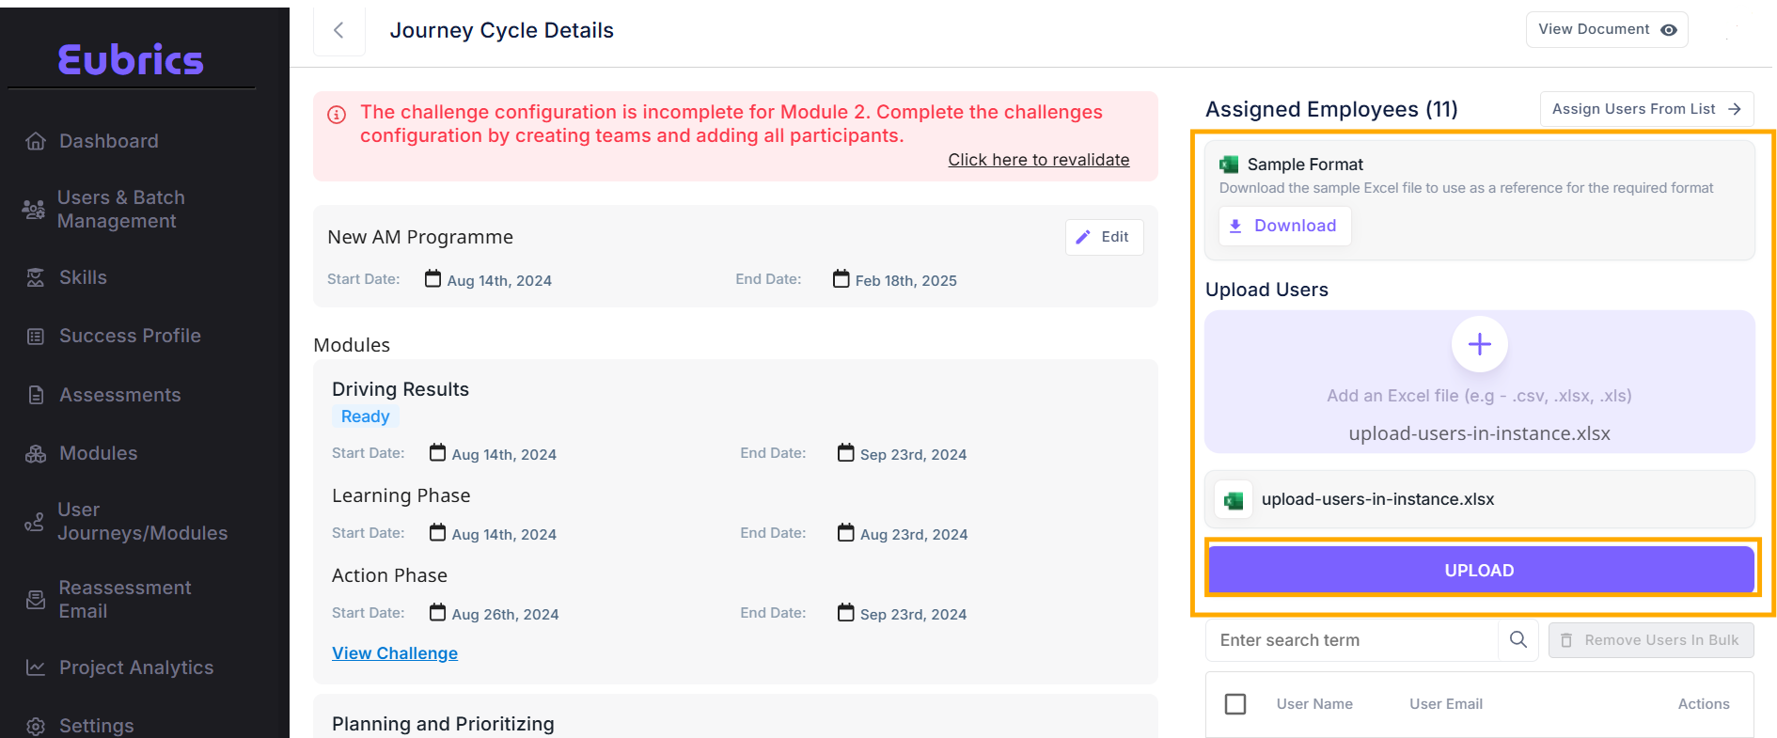Viewport: 1777px width, 738px height.
Task: Click the magnifier search icon
Action: 1518,640
